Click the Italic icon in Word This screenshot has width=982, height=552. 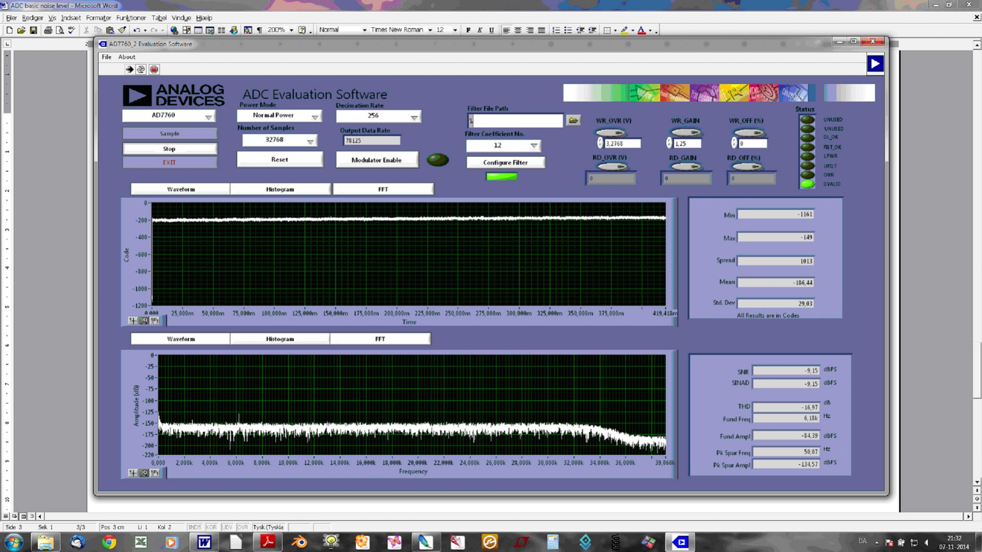click(x=479, y=30)
